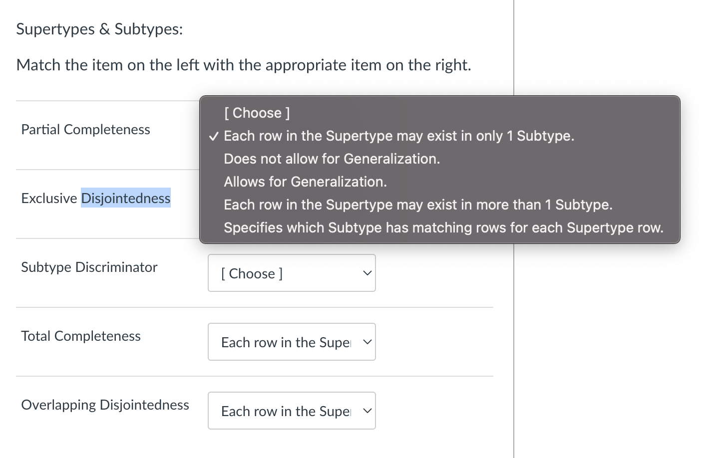Click the 'Subtype Discriminator' row label
Screen dimensions: 727x458
pyautogui.click(x=89, y=267)
